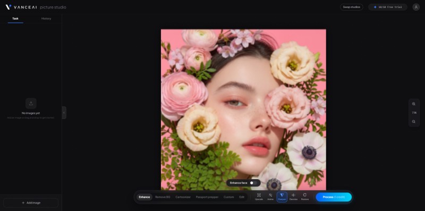The height and width of the screenshot is (211, 425).
Task: Collapse the left sidebar panel
Action: point(64,113)
